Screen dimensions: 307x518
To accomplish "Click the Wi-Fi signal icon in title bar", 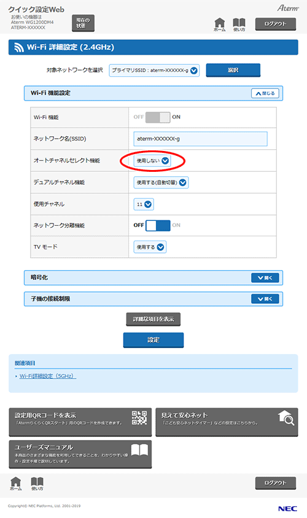I will (19, 48).
